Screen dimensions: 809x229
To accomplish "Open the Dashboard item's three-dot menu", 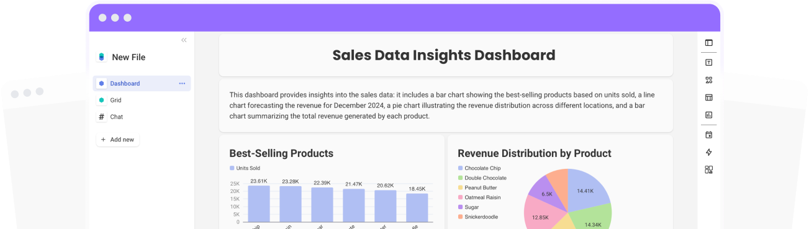I will 182,83.
